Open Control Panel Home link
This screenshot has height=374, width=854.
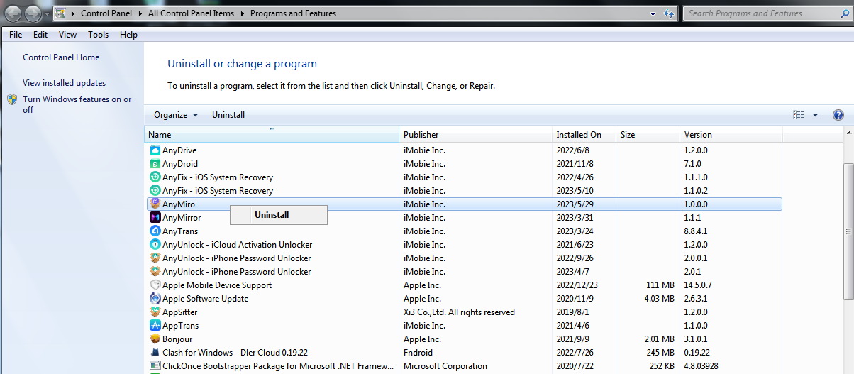point(61,57)
